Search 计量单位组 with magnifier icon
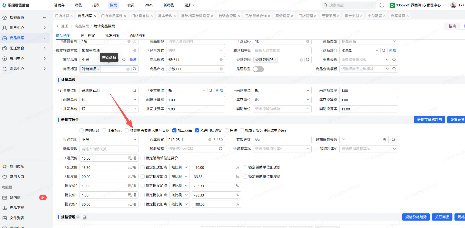Viewport: 465px width, 228px height. pyautogui.click(x=134, y=90)
